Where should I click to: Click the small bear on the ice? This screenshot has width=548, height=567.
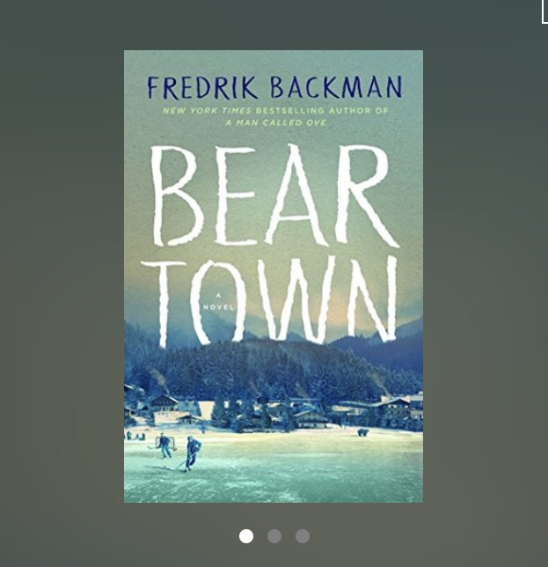362,431
